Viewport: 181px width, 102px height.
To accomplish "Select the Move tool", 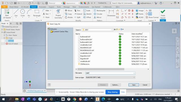I will (68, 10).
